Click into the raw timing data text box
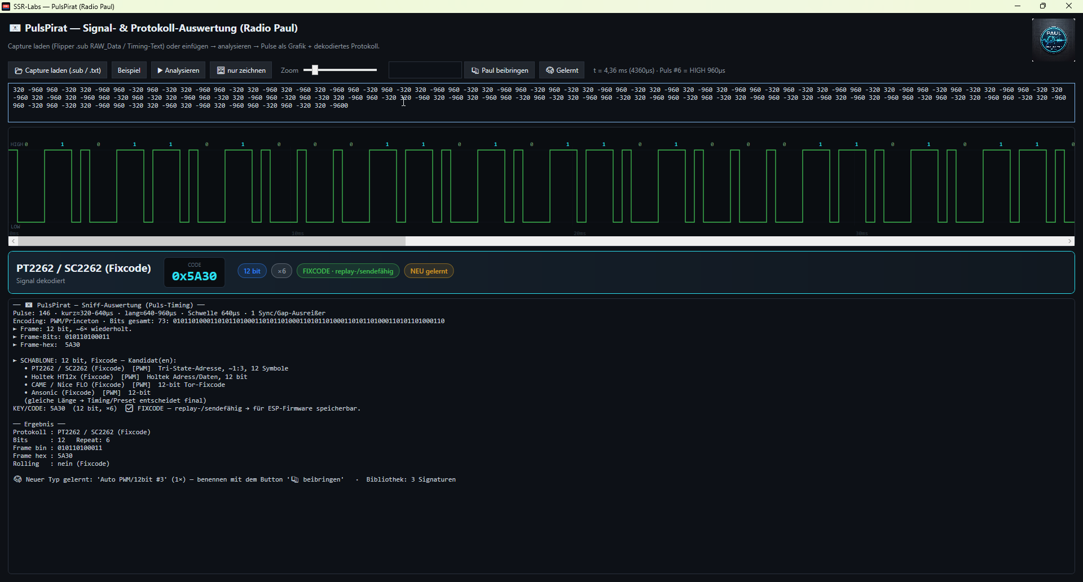 pyautogui.click(x=541, y=103)
